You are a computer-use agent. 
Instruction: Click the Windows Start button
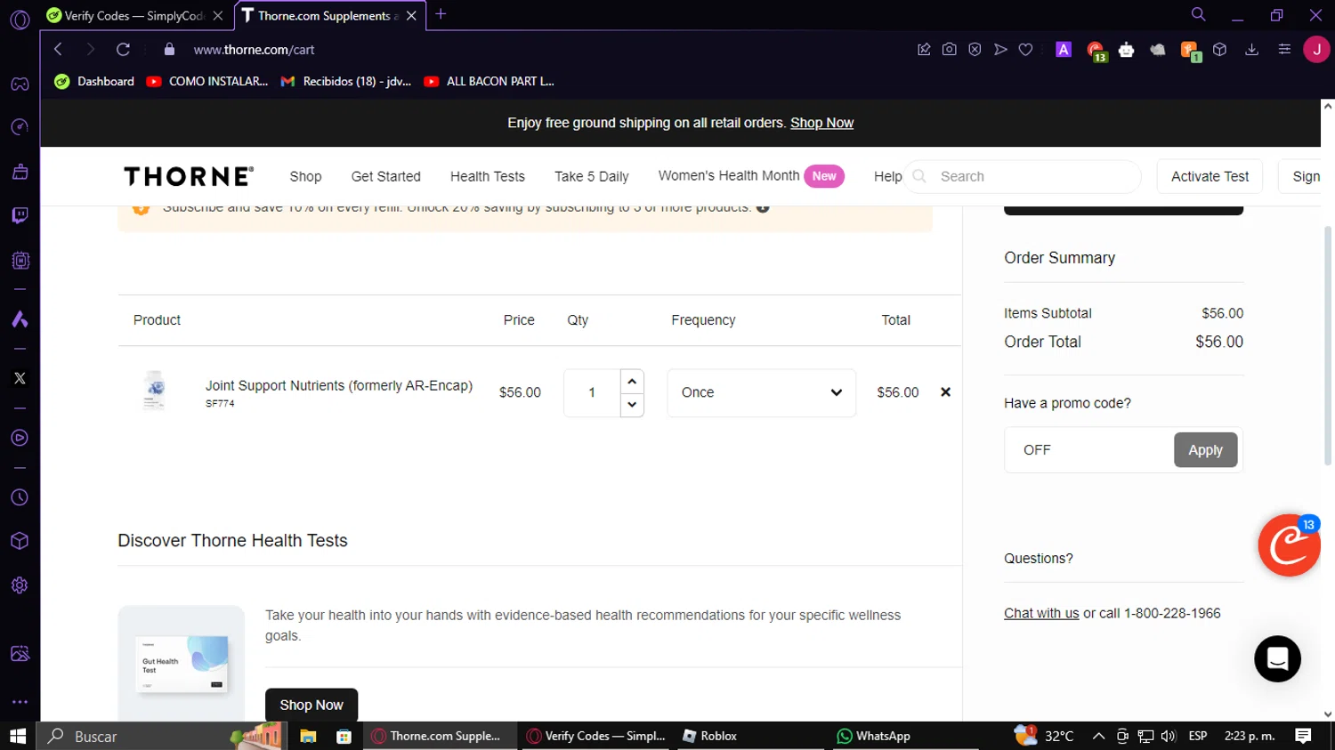(x=18, y=736)
